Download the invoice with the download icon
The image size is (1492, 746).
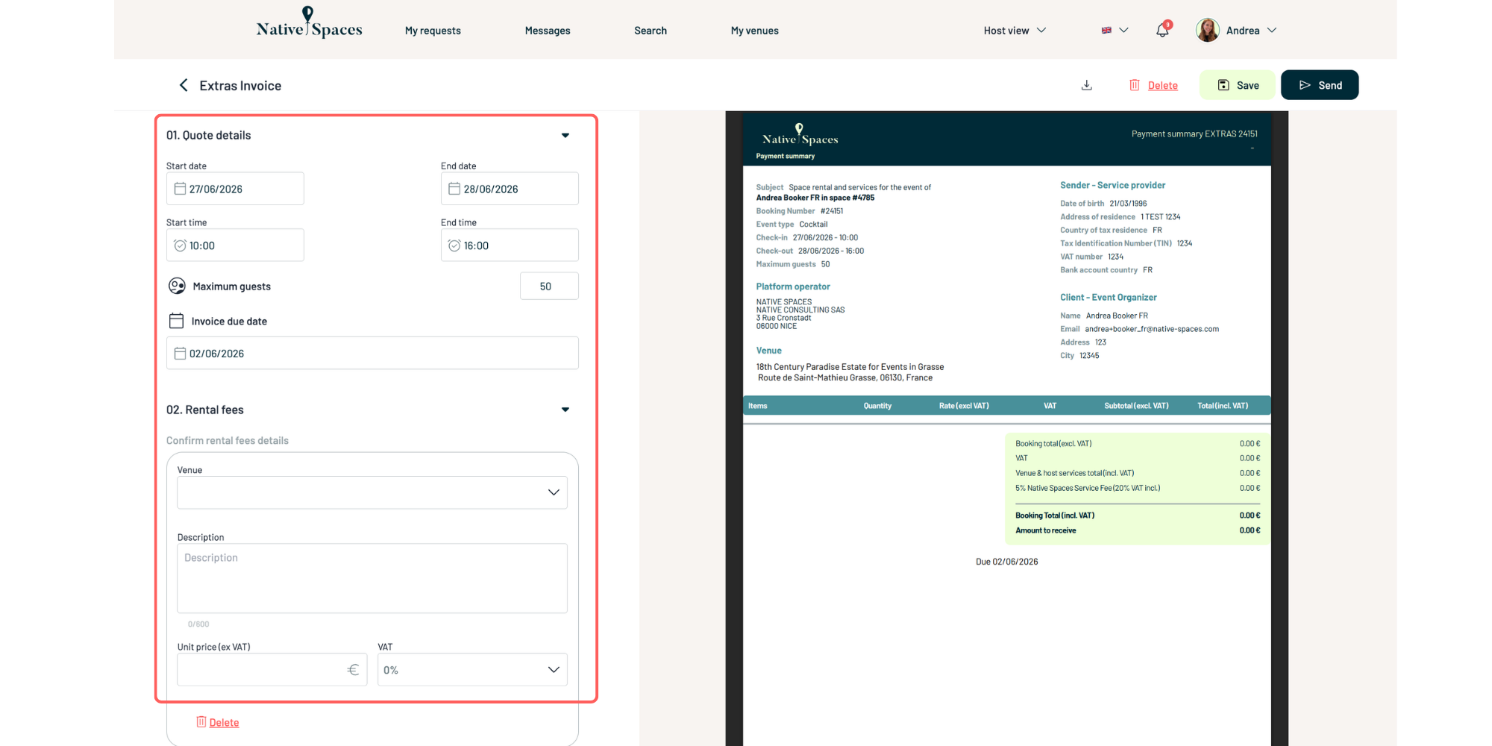click(x=1087, y=85)
